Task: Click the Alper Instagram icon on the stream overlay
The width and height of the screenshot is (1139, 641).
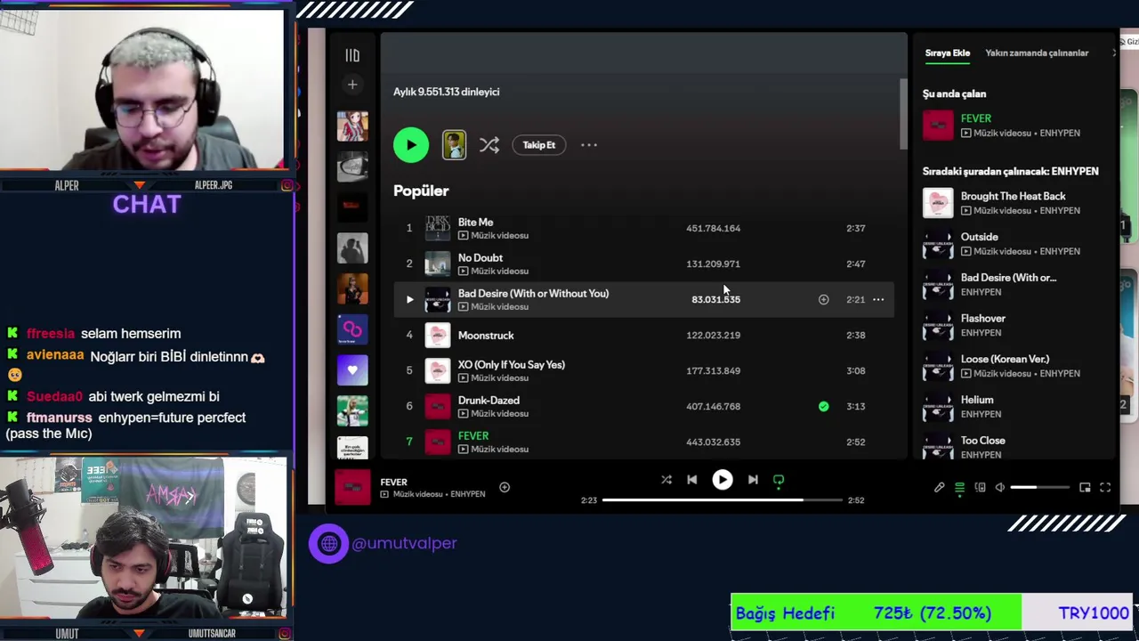Action: (287, 185)
